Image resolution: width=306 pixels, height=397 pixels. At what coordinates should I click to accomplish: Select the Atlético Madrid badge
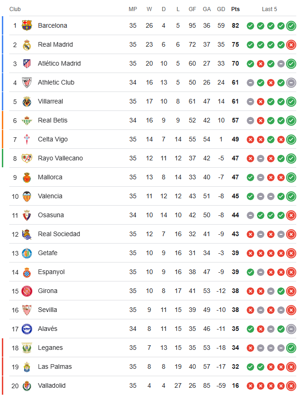coord(27,64)
